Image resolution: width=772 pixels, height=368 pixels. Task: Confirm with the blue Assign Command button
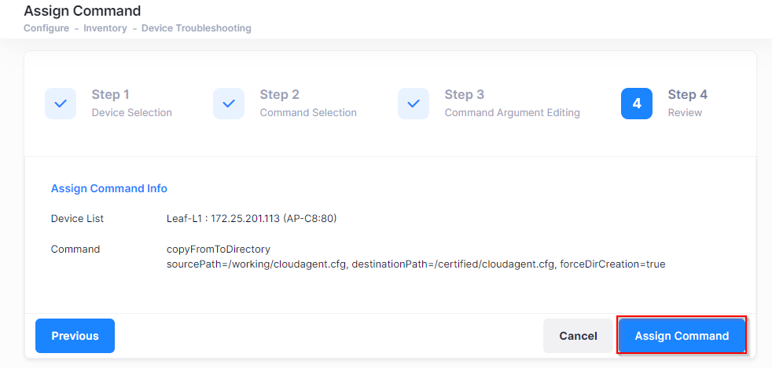tap(682, 336)
